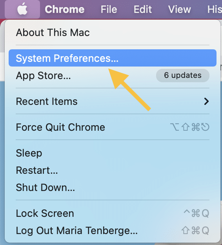
Task: Select Shut Down… option
Action: [x=113, y=187]
